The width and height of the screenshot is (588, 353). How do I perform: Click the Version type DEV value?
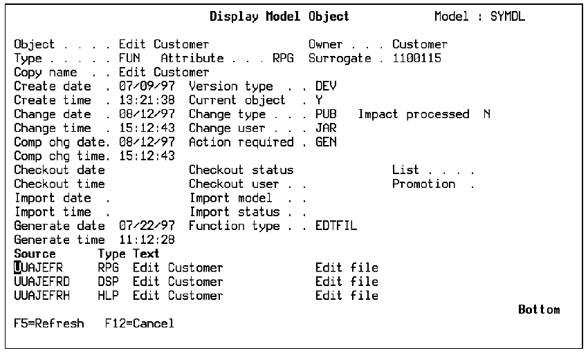(326, 86)
